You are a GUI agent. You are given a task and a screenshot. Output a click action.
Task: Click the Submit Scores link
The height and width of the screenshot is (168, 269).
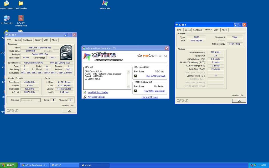tap(150, 97)
